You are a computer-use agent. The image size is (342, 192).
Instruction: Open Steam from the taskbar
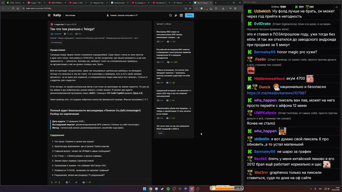coord(162,189)
